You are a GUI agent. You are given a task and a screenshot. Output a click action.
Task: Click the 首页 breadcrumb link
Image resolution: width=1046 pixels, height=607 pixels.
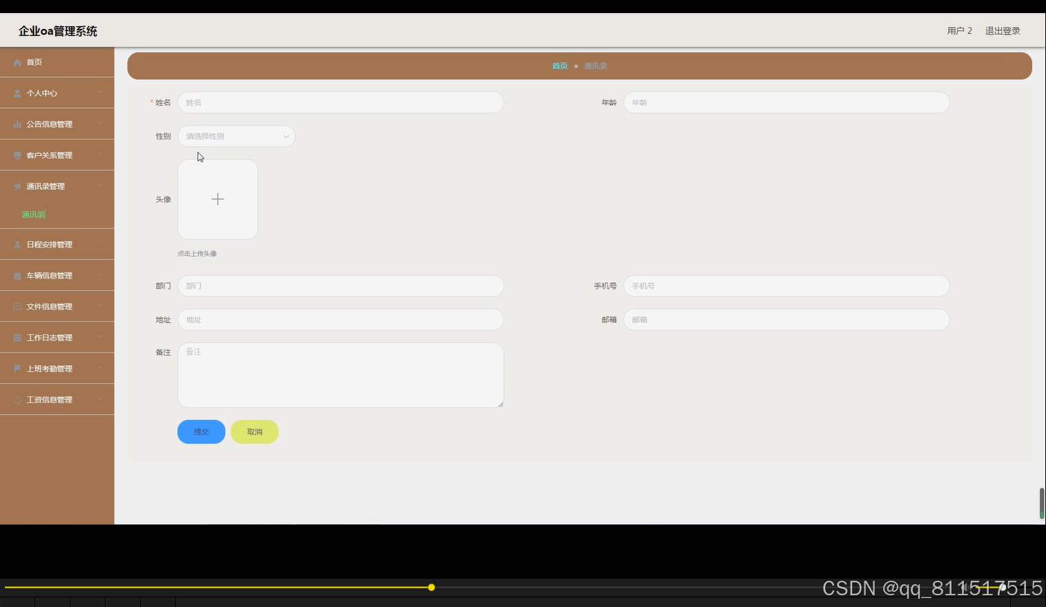560,66
